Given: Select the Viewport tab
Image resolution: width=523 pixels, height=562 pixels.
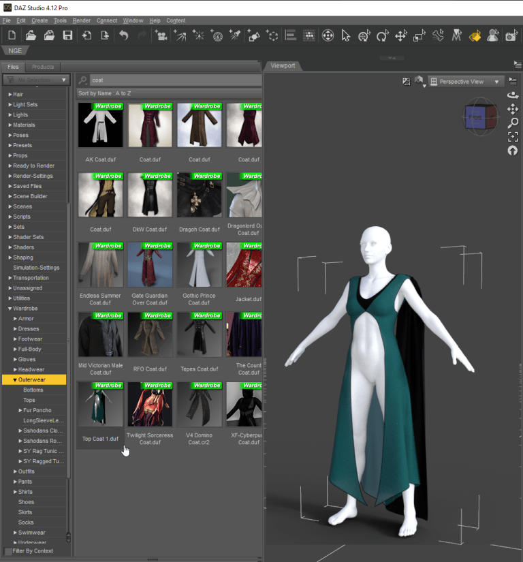Looking at the screenshot, I should [283, 65].
